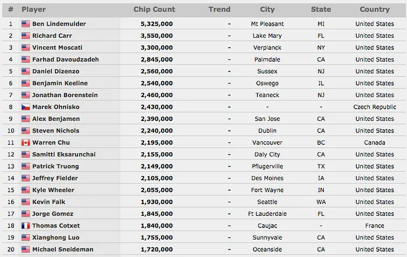Sort table by Player column header
407x257 pixels.
34,9
